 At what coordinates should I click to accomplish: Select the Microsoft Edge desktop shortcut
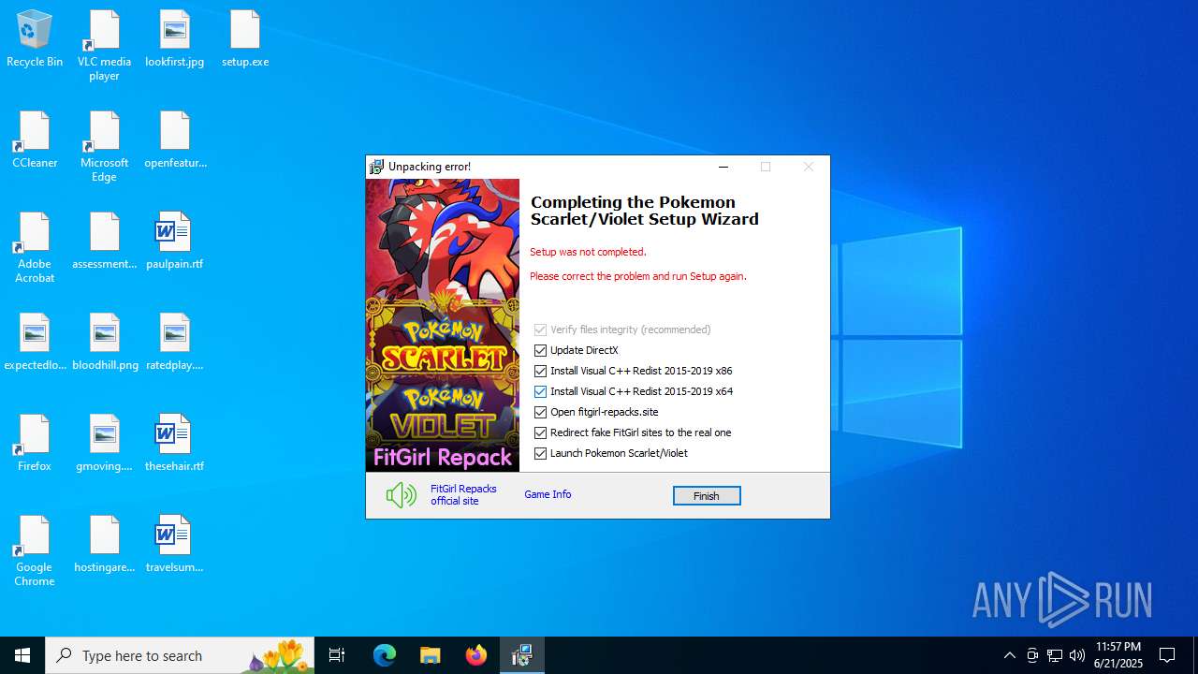coord(104,147)
